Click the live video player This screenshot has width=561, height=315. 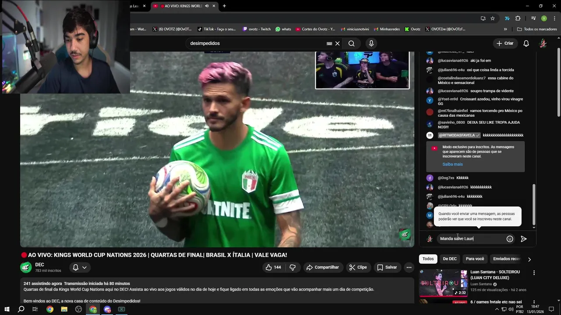217,149
